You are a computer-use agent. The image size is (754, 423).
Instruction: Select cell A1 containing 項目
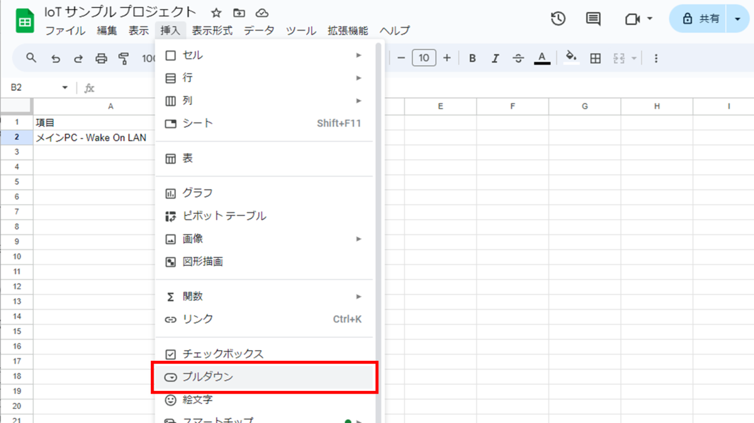[94, 122]
